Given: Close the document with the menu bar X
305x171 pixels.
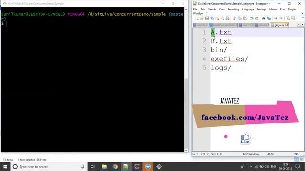Looking at the screenshot, I should pyautogui.click(x=302, y=14).
